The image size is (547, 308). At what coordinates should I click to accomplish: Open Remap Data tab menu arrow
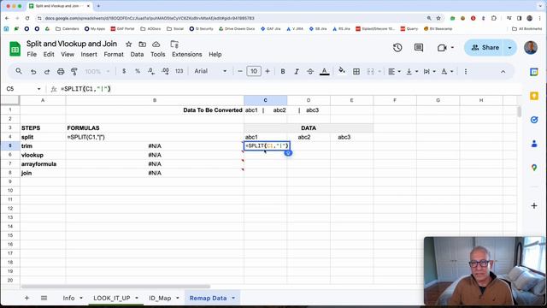point(233,298)
